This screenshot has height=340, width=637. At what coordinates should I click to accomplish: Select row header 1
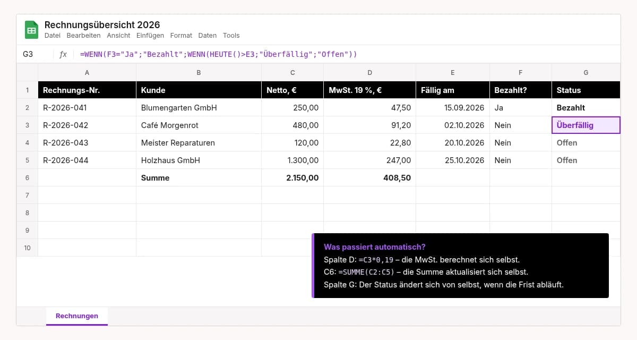coord(27,90)
